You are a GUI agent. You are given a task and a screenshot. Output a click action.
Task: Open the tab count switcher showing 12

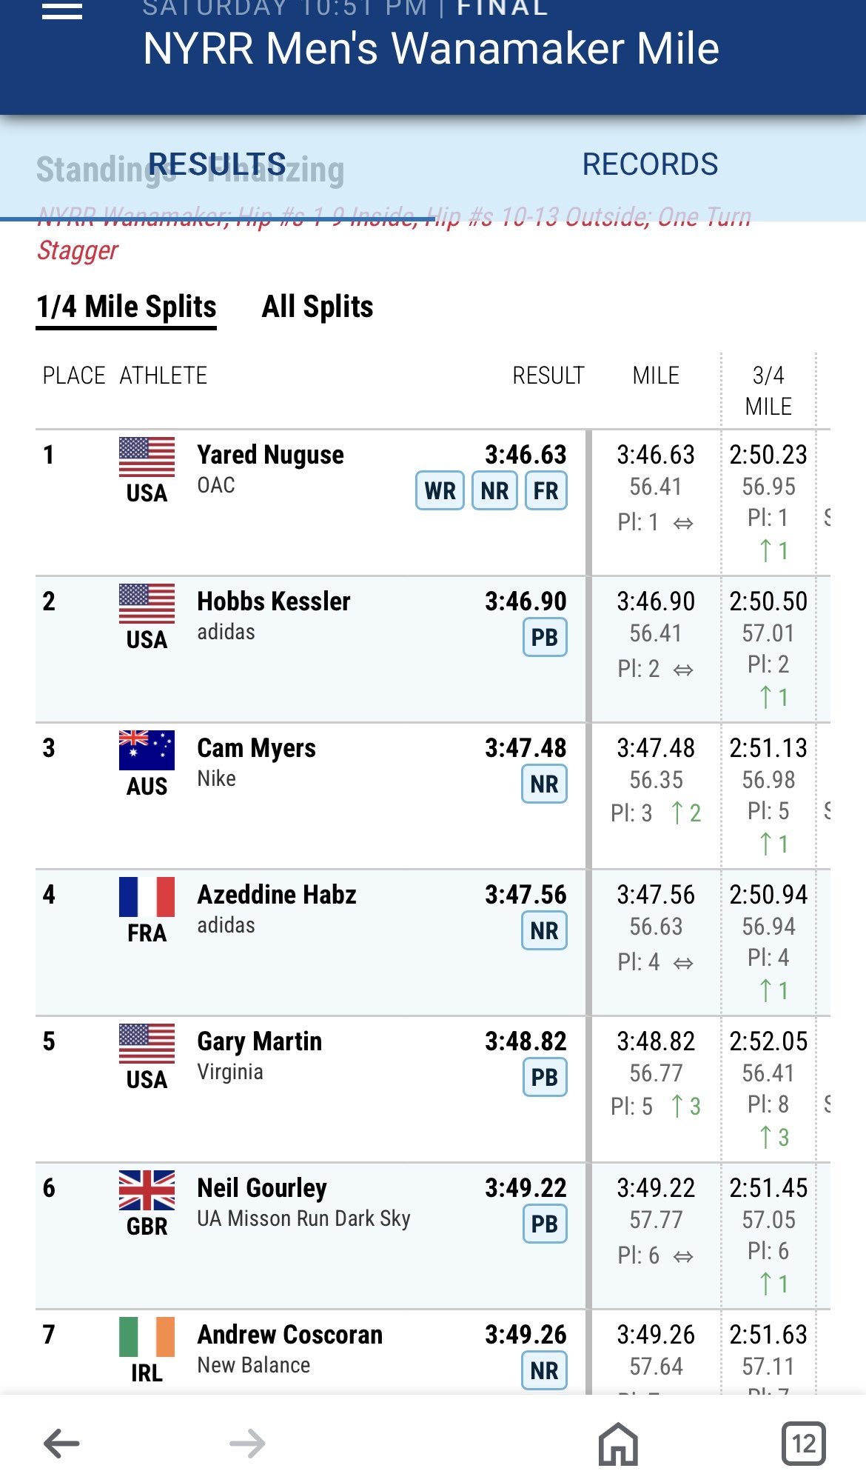tap(803, 1443)
